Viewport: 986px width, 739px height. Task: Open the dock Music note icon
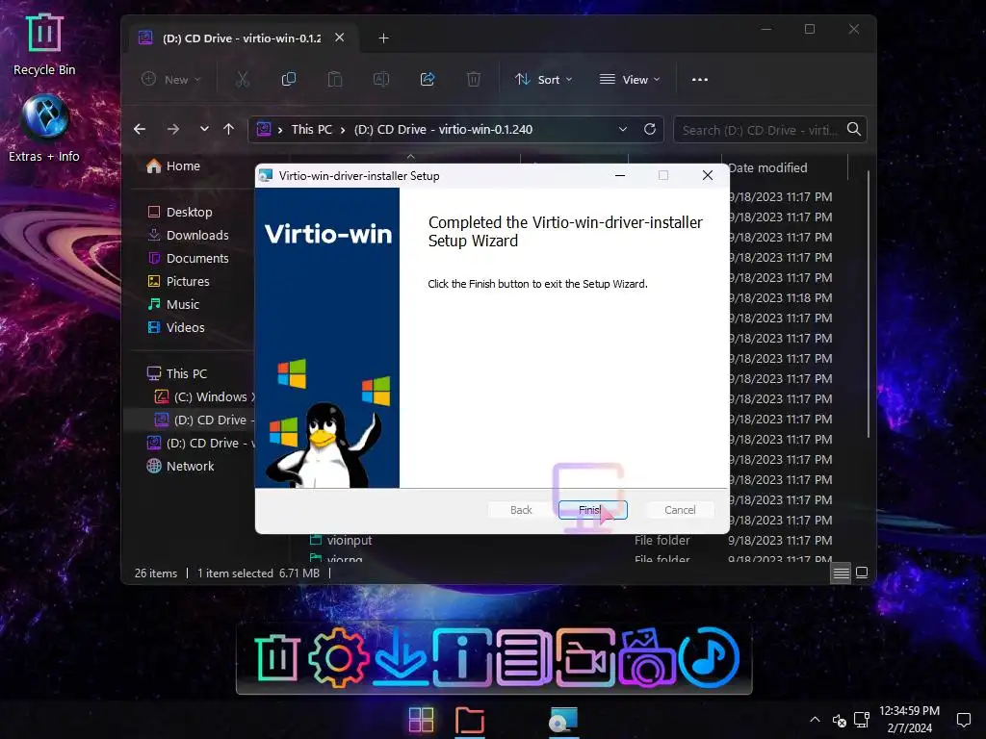(709, 657)
